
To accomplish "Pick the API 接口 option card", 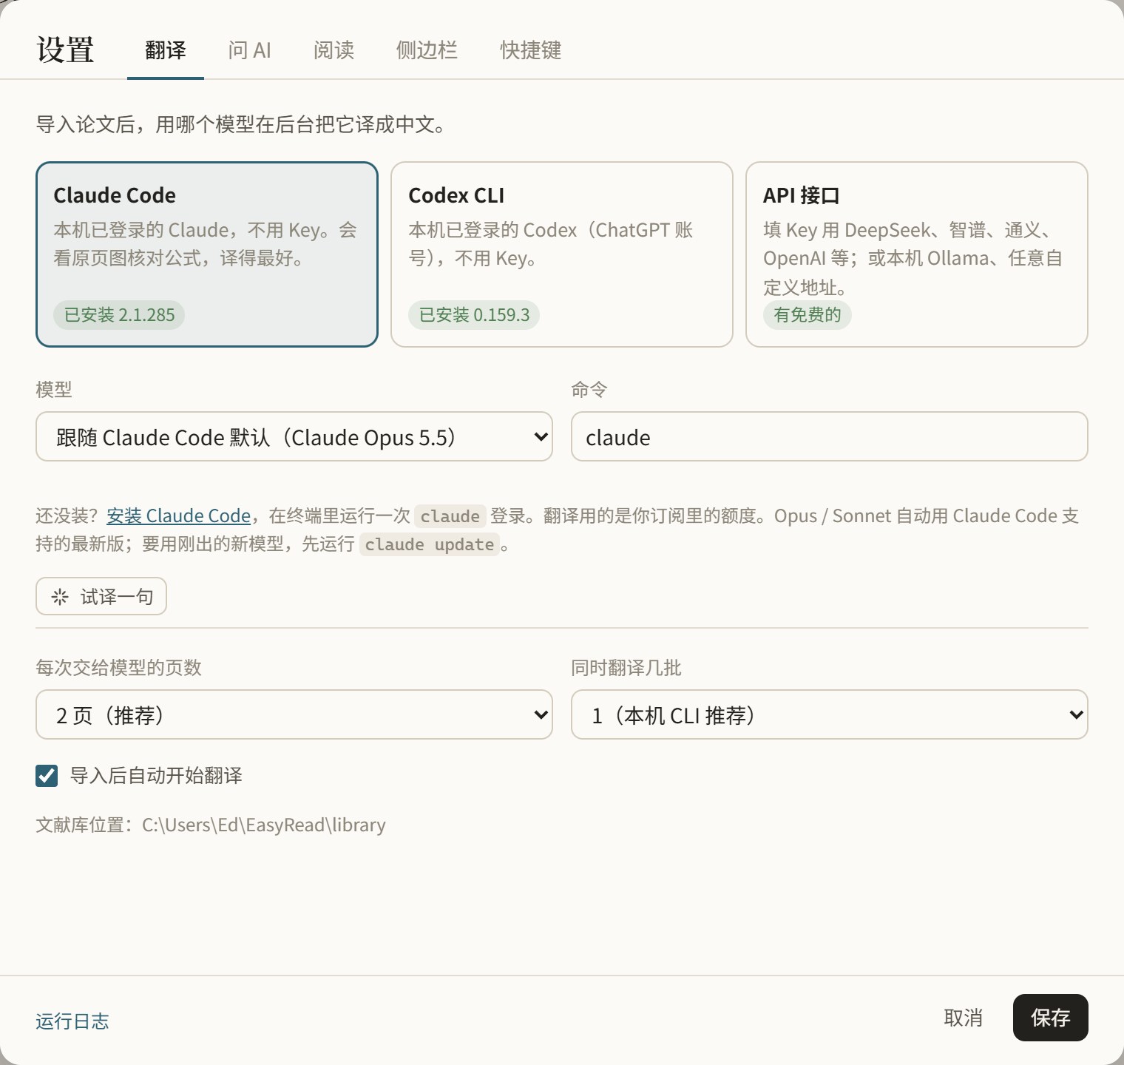I will (917, 254).
